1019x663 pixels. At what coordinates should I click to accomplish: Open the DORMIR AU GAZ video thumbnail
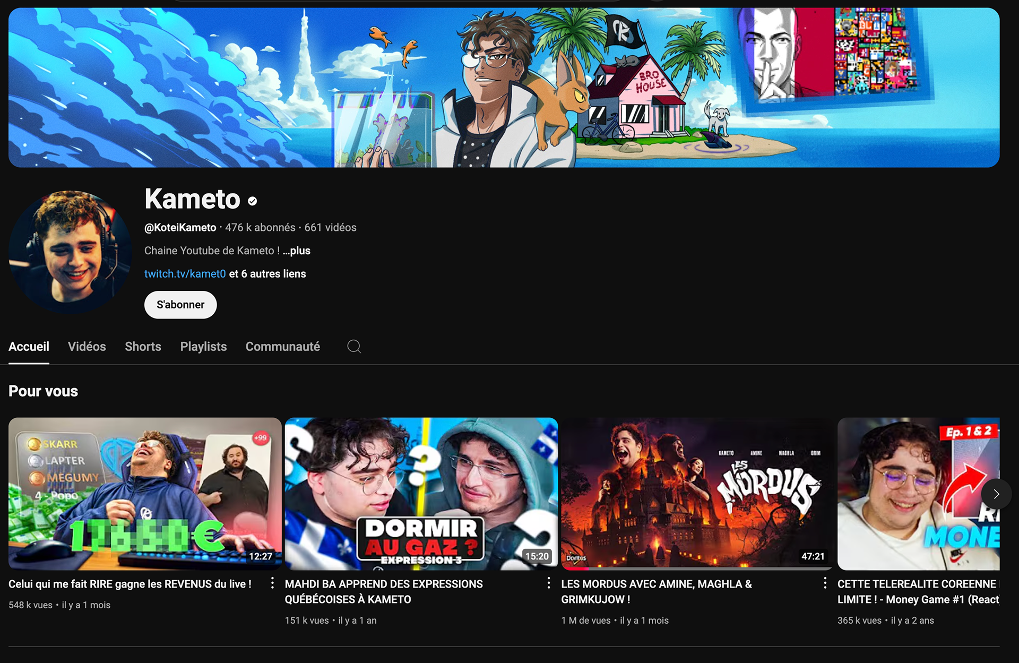421,494
